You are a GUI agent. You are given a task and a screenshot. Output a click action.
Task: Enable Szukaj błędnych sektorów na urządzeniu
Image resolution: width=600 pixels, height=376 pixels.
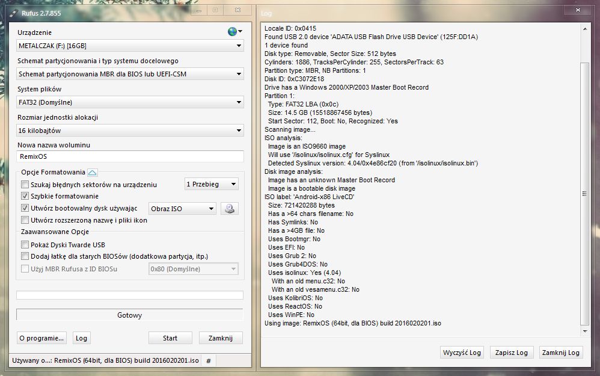coord(25,185)
